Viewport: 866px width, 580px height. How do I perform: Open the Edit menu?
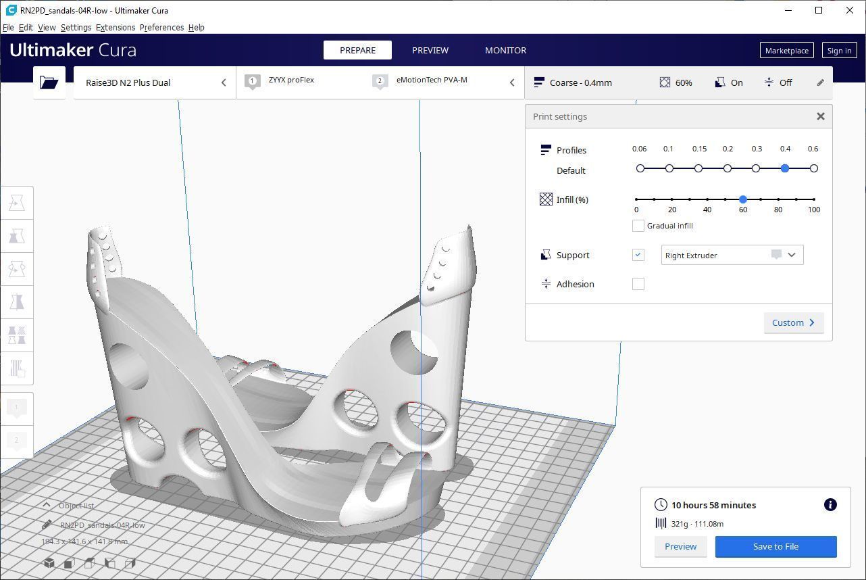(x=26, y=27)
